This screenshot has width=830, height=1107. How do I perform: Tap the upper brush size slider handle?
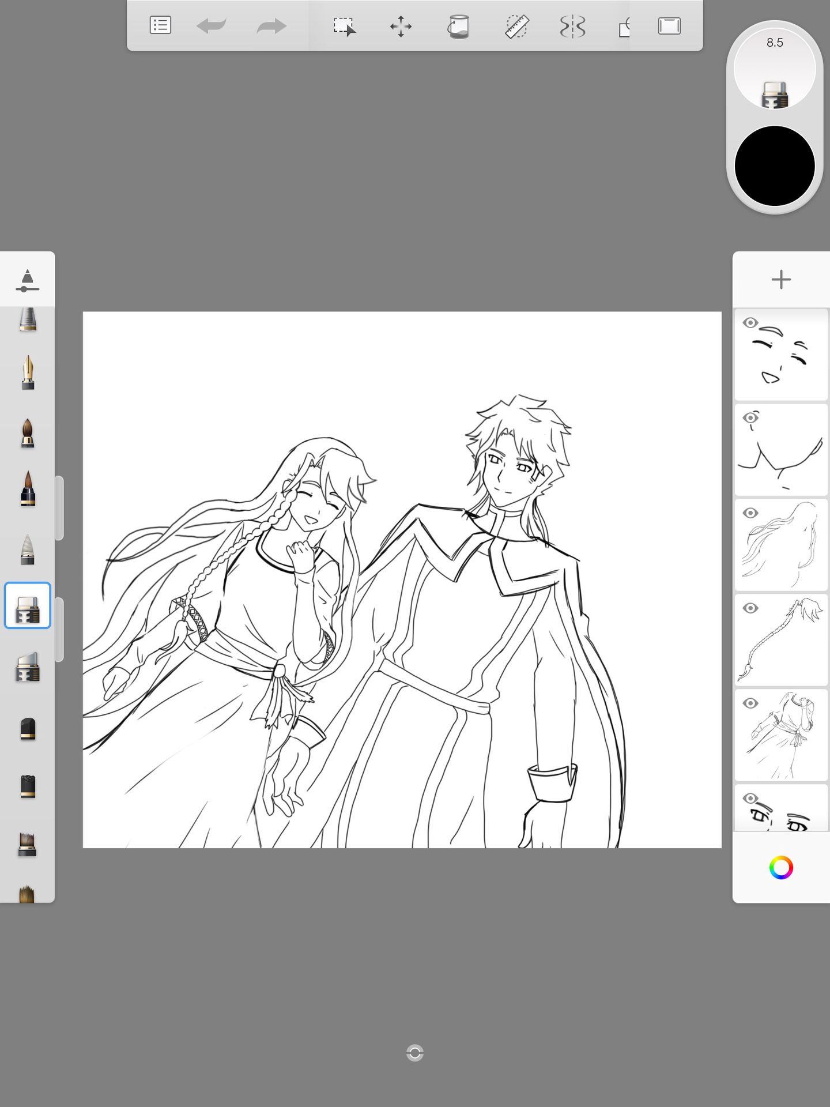(59, 508)
